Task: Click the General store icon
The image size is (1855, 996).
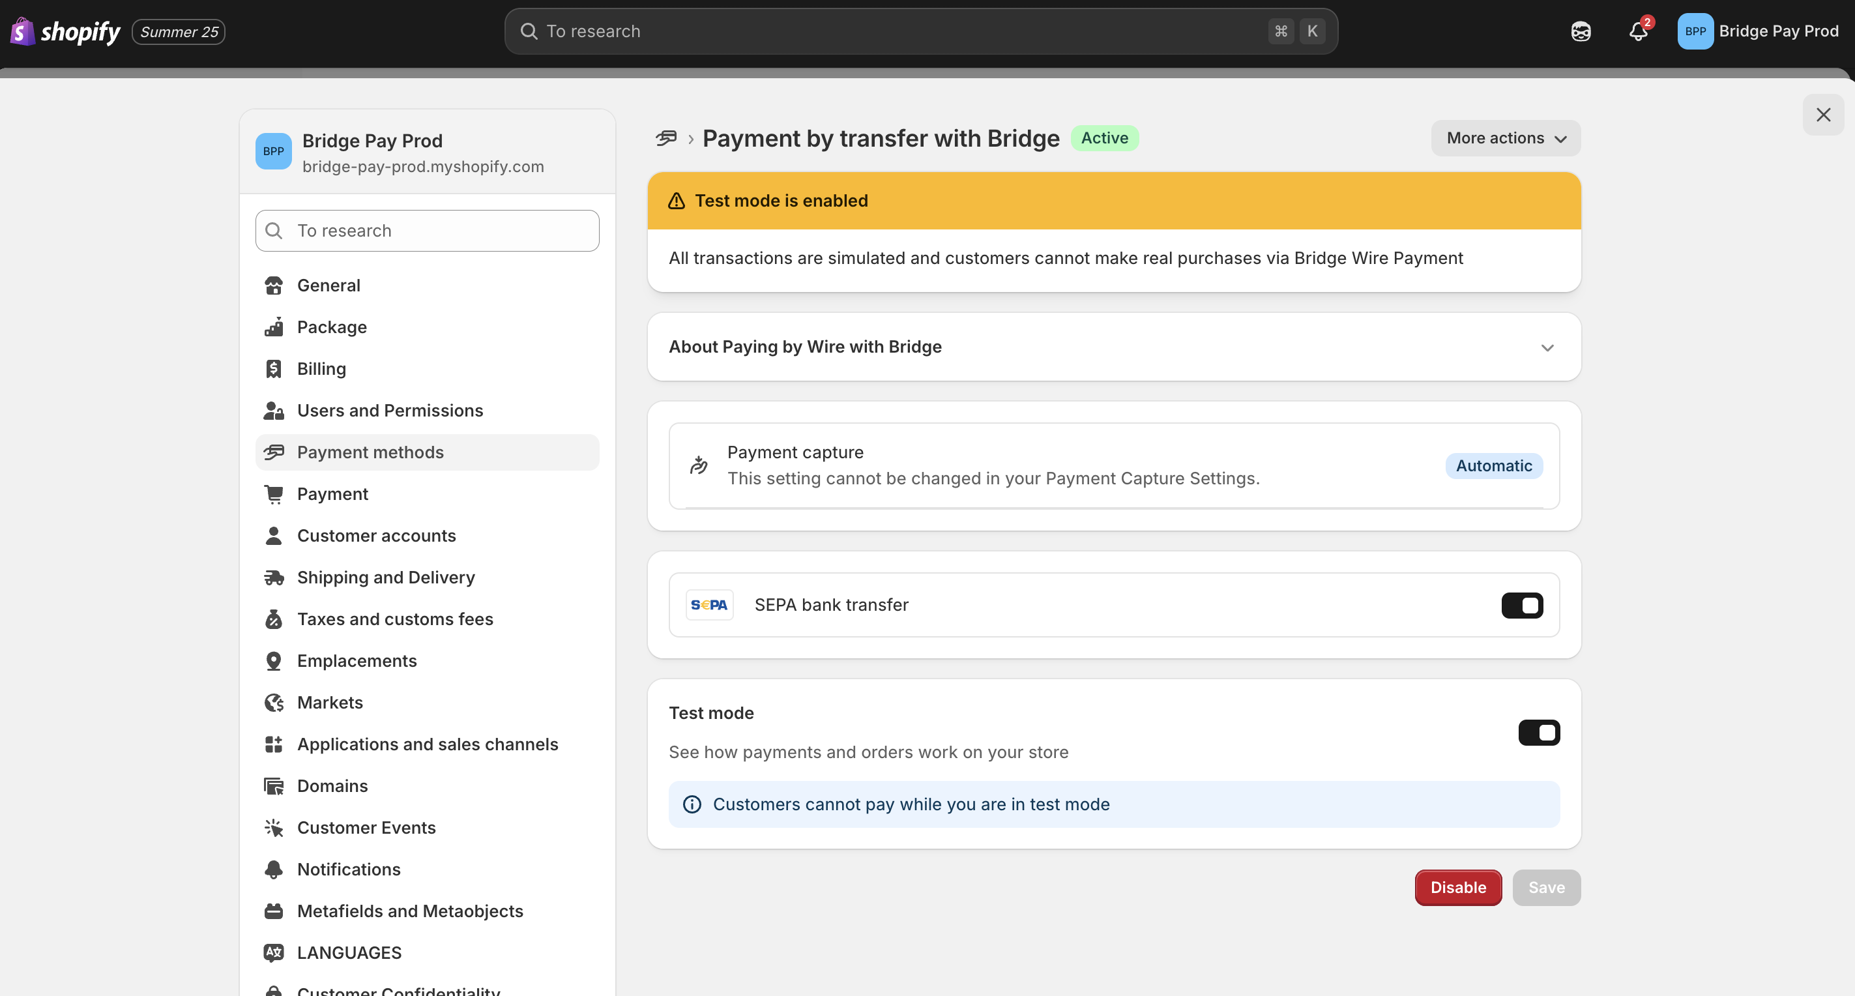Action: click(274, 286)
